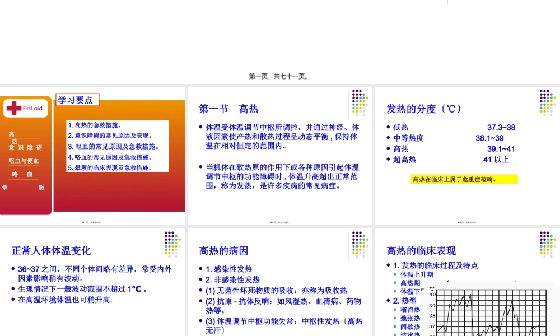Screen dimensions: 560x336
Task: Toggle the bullet next to 36~37之间 text
Action: coord(12,268)
